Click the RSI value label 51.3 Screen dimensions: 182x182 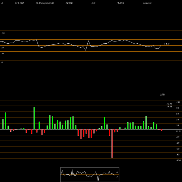click(166, 44)
